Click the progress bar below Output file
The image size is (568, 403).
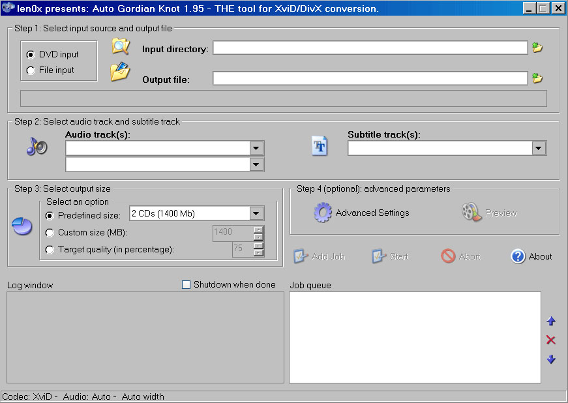click(284, 98)
